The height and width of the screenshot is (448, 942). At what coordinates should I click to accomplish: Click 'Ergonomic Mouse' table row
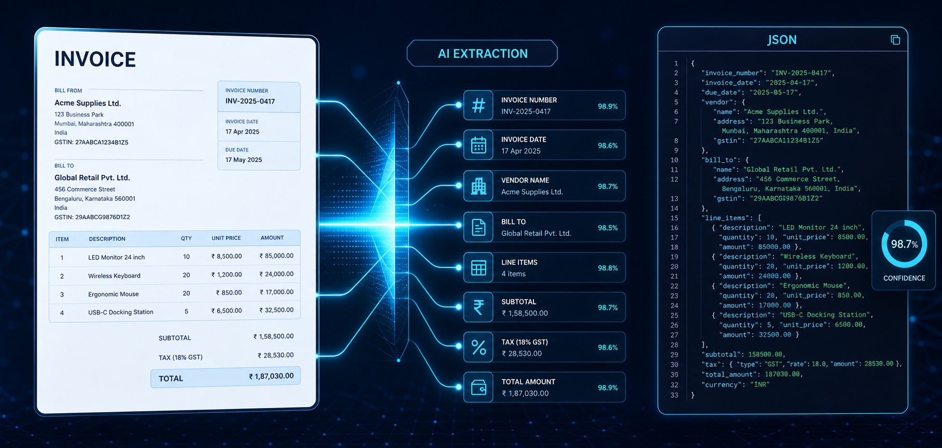175,293
